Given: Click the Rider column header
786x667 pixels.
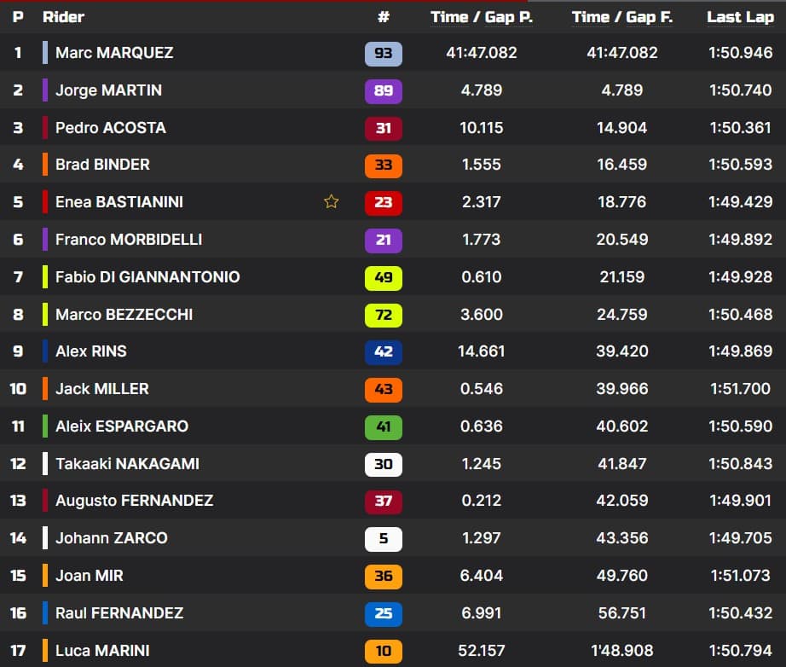Looking at the screenshot, I should 61,16.
